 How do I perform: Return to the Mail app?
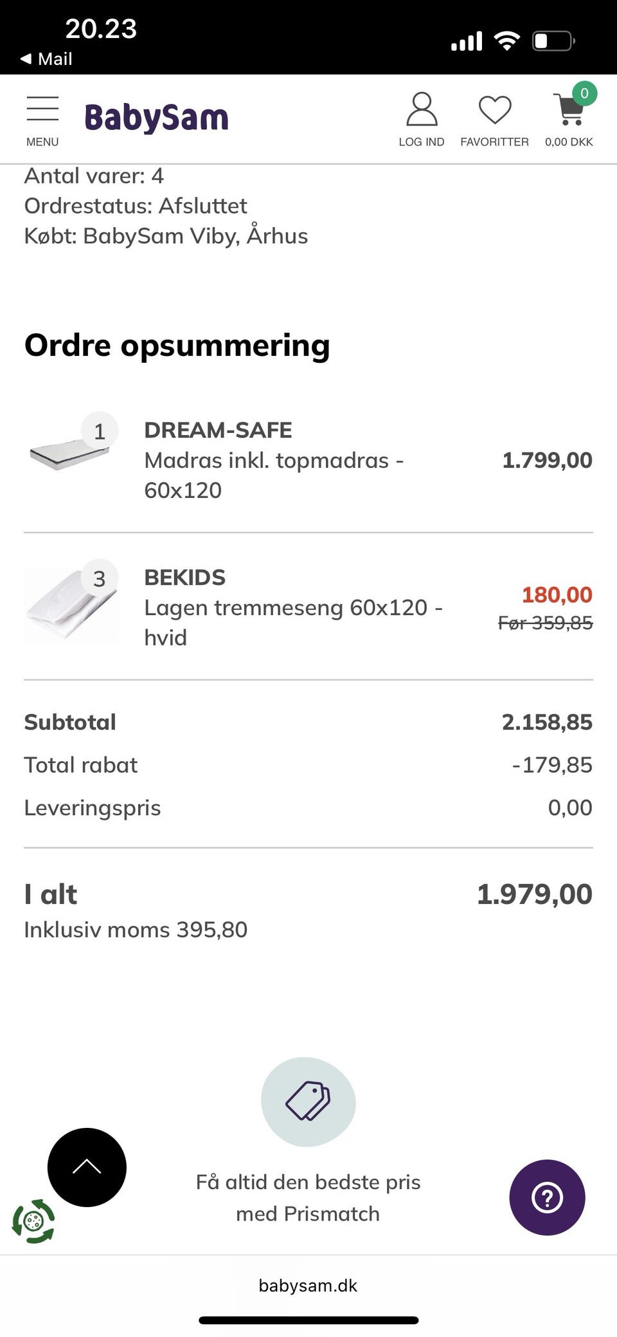[47, 59]
